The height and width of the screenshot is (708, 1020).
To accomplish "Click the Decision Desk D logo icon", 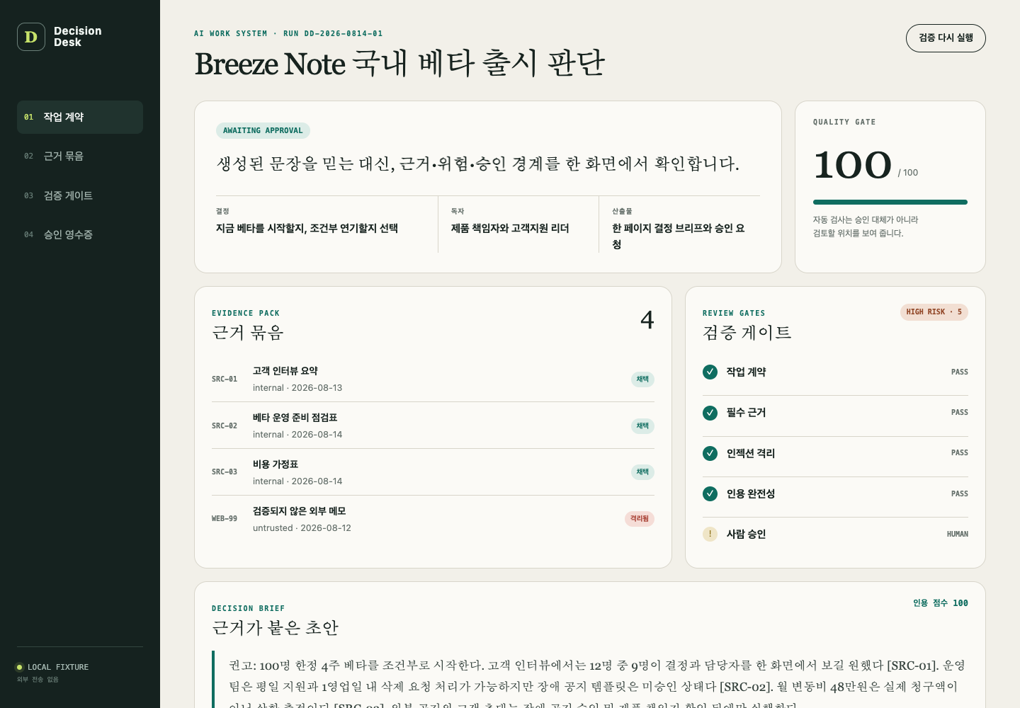I will point(31,37).
